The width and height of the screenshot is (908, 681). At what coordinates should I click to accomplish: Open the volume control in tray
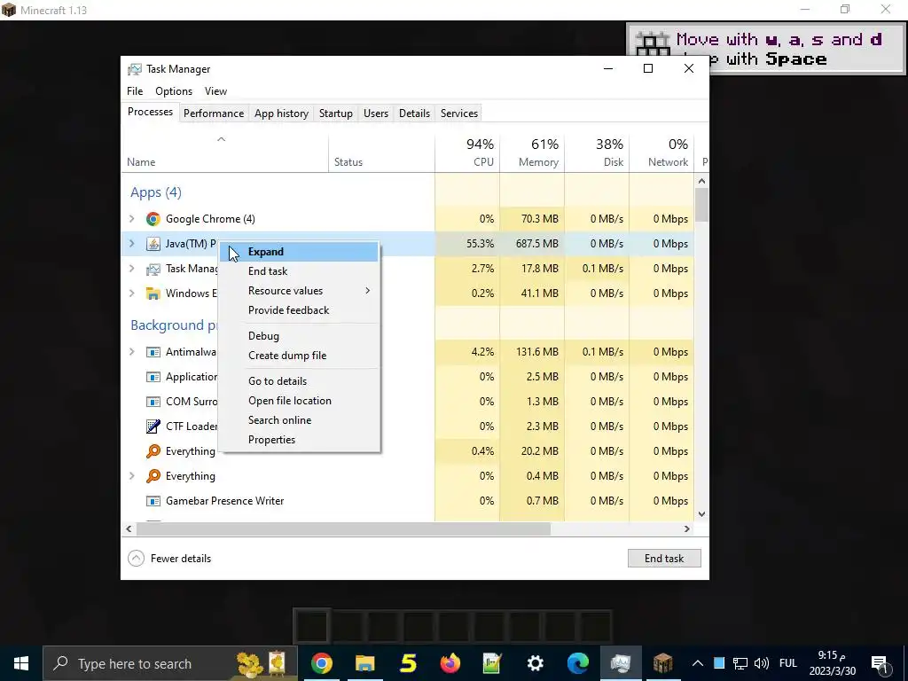point(762,663)
